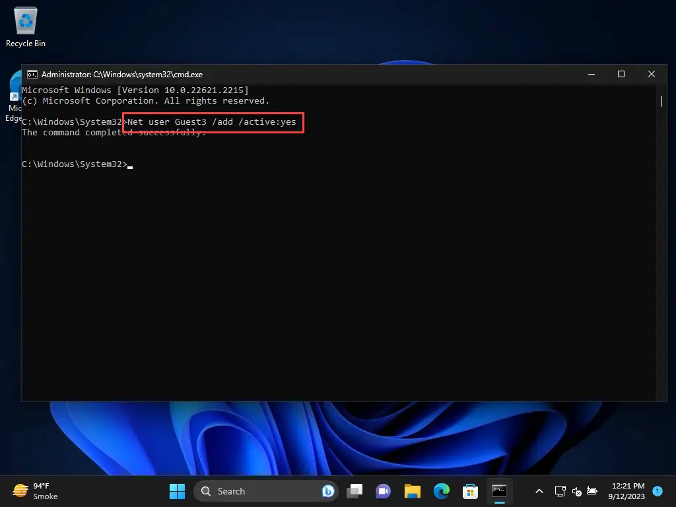This screenshot has height=507, width=676.
Task: Click the 'Administrator: C:\Windows\system32\cmd.exe' window title
Action: [x=122, y=75]
